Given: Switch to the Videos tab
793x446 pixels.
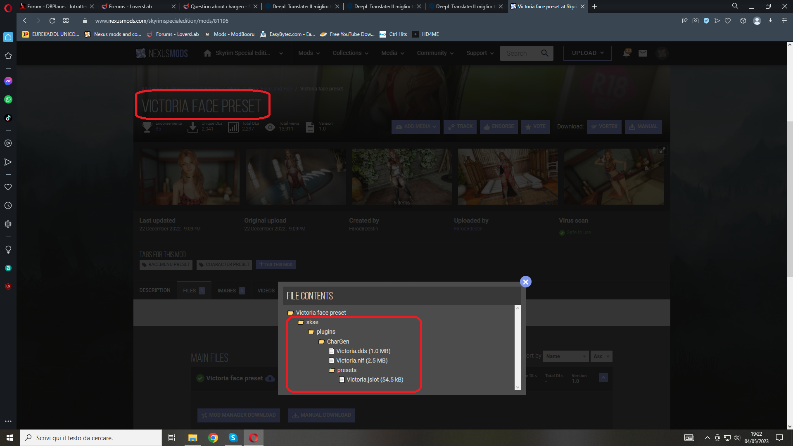Looking at the screenshot, I should pos(266,290).
